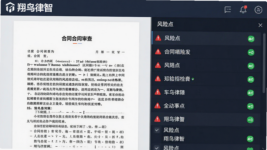The image size is (267, 150).
Task: Click warning icon beside 全动事点
Action: point(157,106)
